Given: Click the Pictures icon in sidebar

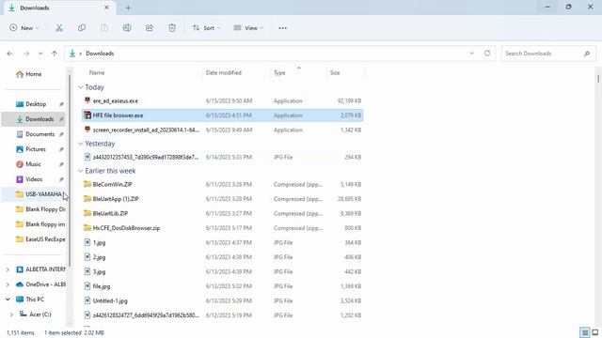Looking at the screenshot, I should coord(20,149).
